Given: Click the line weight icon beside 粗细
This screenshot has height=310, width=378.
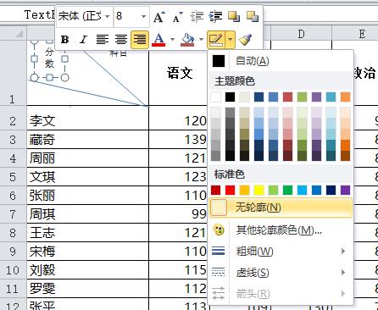Looking at the screenshot, I should 218,251.
